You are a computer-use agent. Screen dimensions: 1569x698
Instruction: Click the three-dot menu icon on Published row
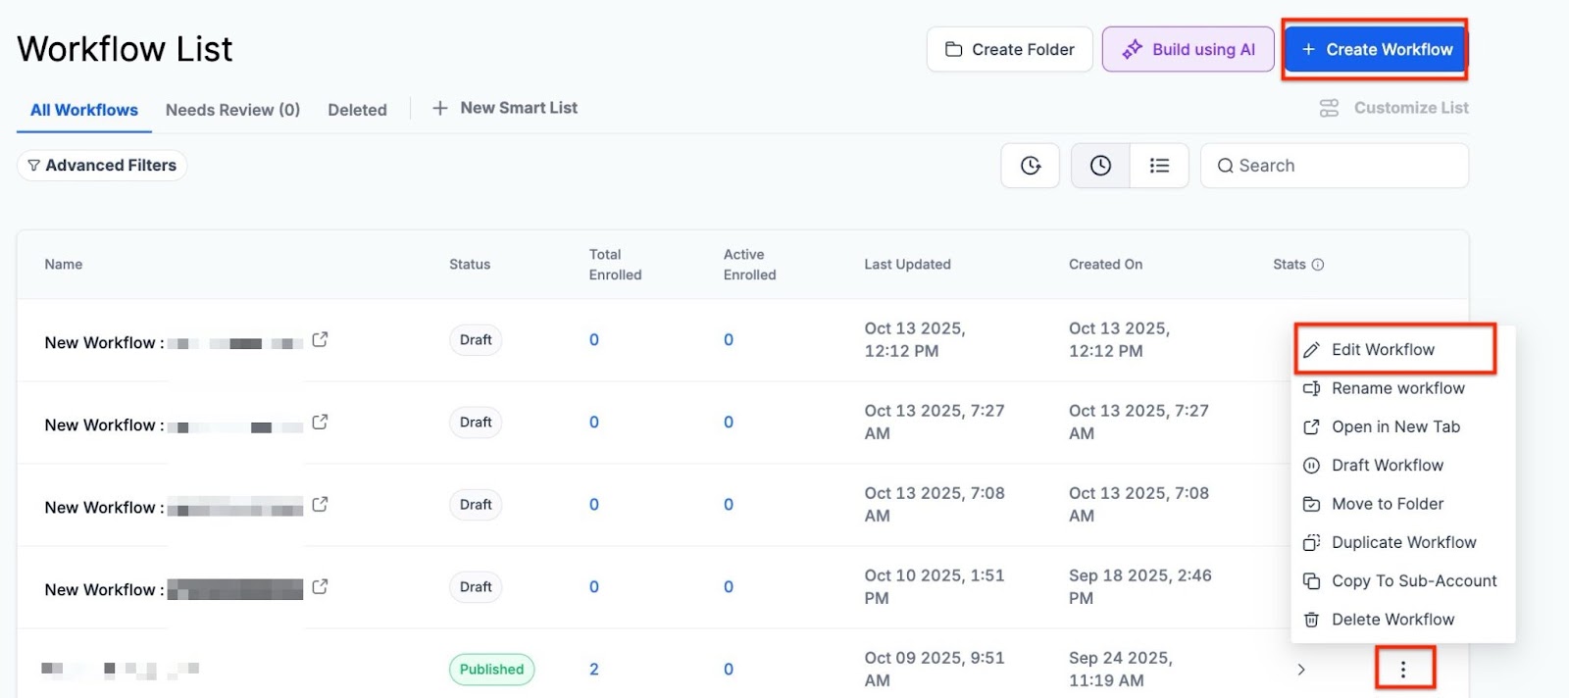pyautogui.click(x=1403, y=670)
